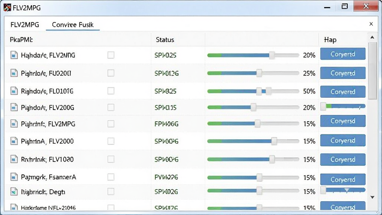Viewport: 382px width, 215px height.
Task: Enable checkbox for Pighdo/e, FLV200G row
Action: click(x=111, y=107)
